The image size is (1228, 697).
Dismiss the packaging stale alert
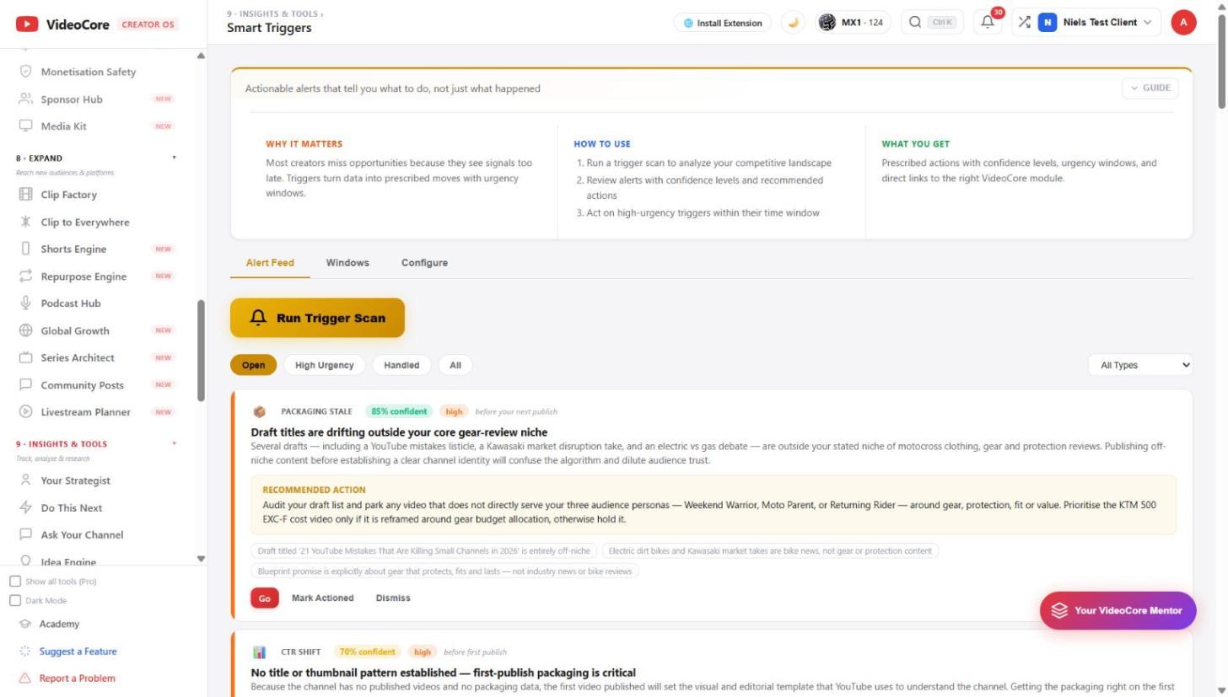(x=393, y=598)
